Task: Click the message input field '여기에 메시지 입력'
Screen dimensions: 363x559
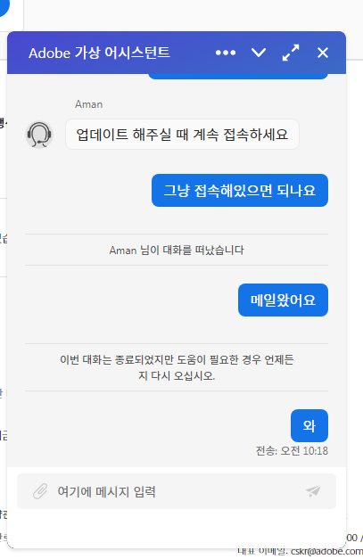Action: [177, 491]
